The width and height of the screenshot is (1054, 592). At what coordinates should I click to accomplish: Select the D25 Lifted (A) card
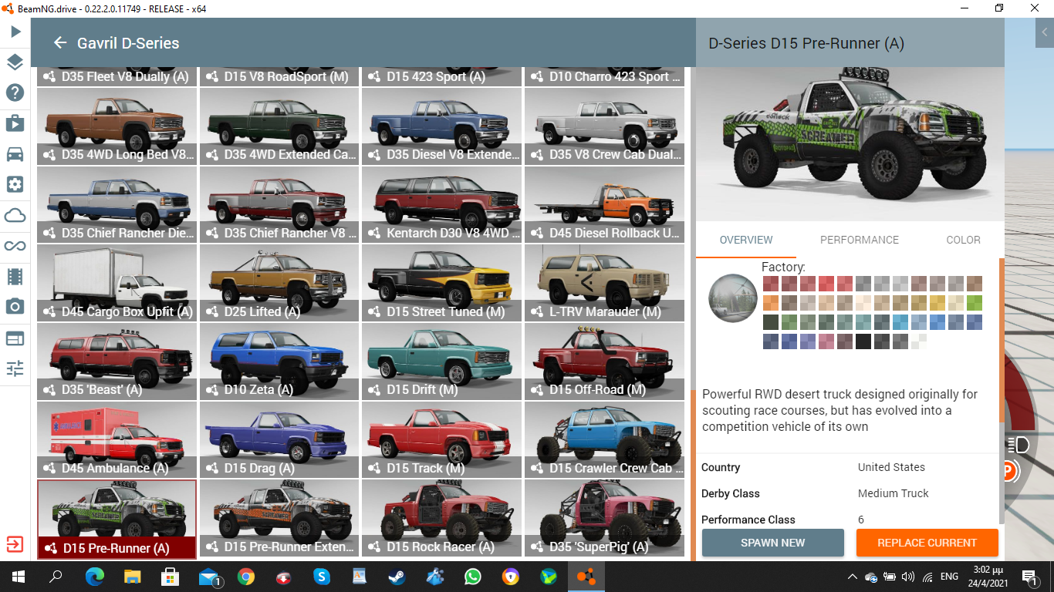[279, 283]
